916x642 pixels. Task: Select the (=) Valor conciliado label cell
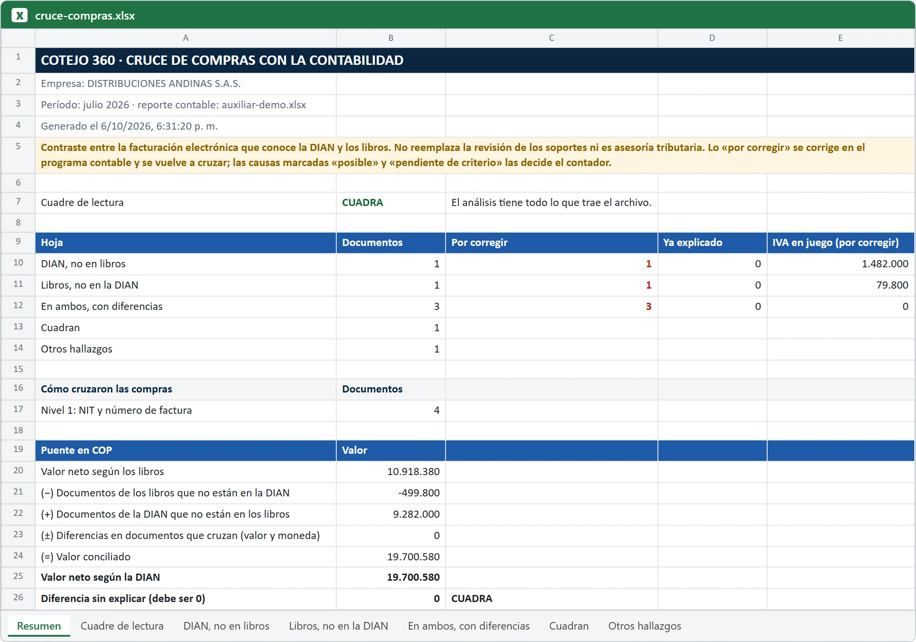(186, 557)
